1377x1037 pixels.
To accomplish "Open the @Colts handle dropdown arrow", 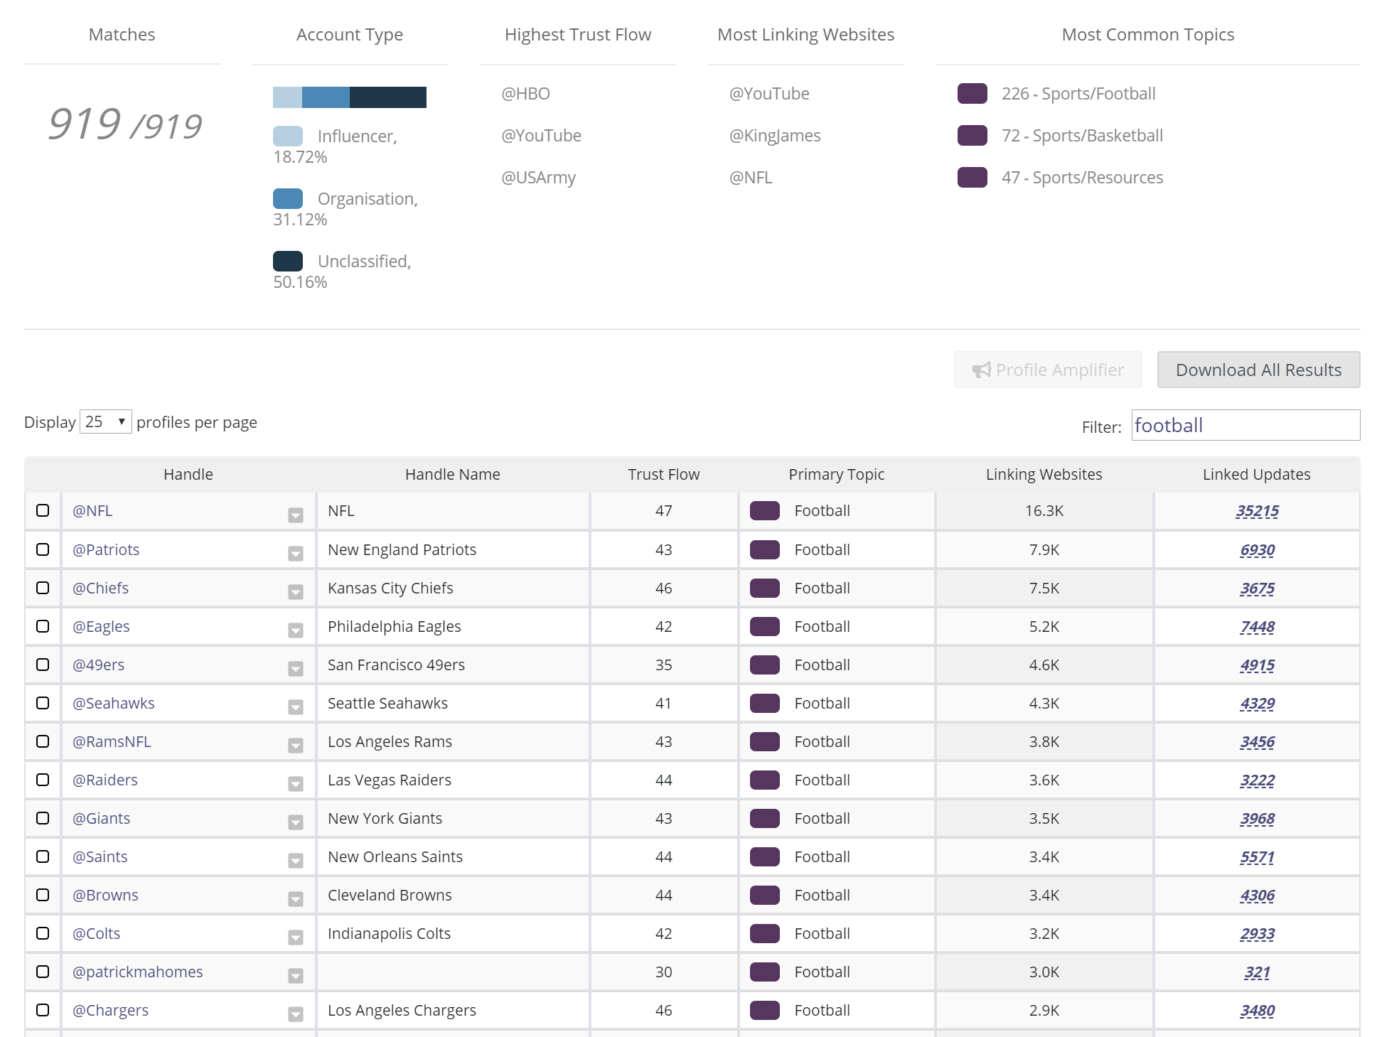I will (296, 937).
